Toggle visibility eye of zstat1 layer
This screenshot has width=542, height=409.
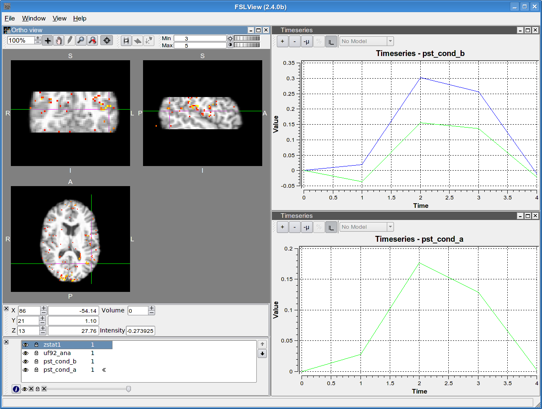click(x=26, y=345)
